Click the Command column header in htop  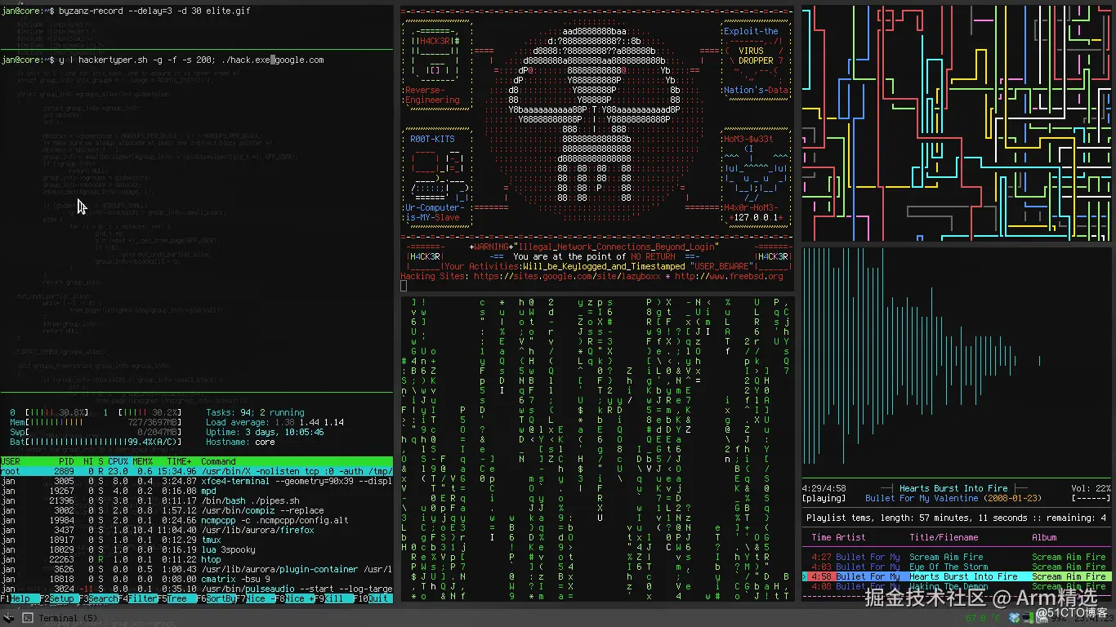point(218,461)
